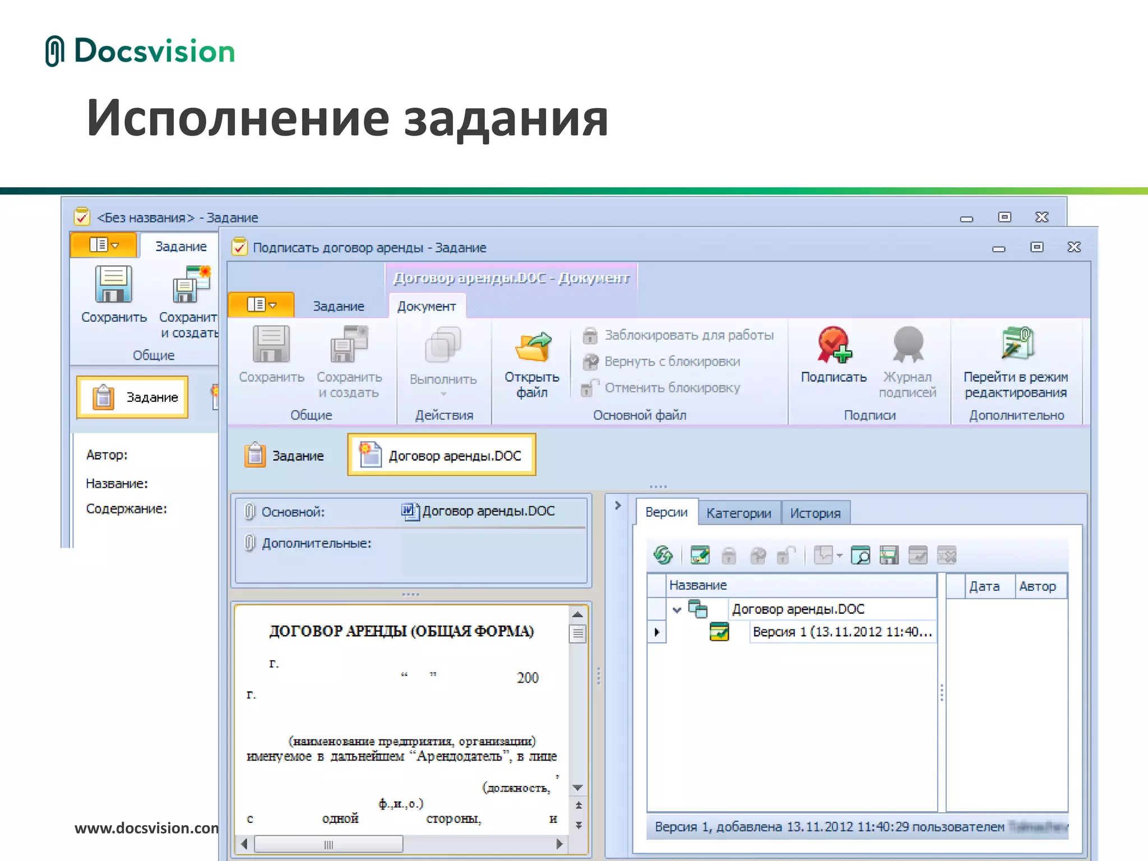
Task: Click the Задание section button in front window
Action: click(x=285, y=455)
